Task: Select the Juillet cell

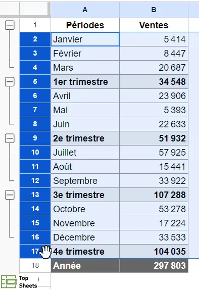Action: point(85,153)
